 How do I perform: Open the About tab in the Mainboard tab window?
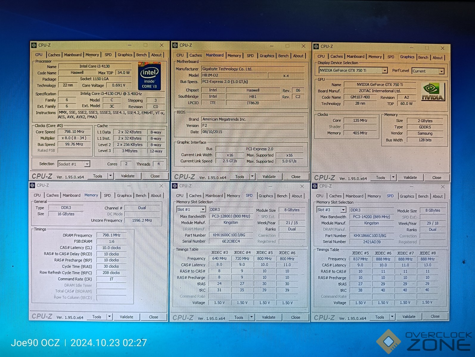click(298, 56)
